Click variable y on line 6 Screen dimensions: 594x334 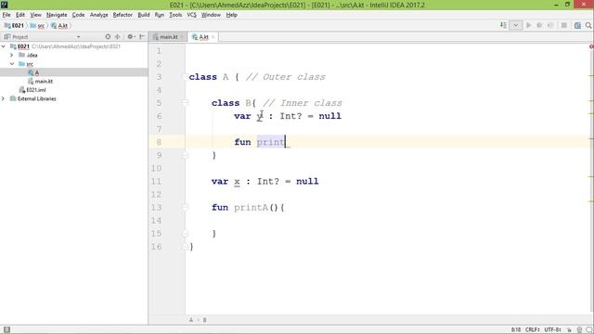[260, 116]
